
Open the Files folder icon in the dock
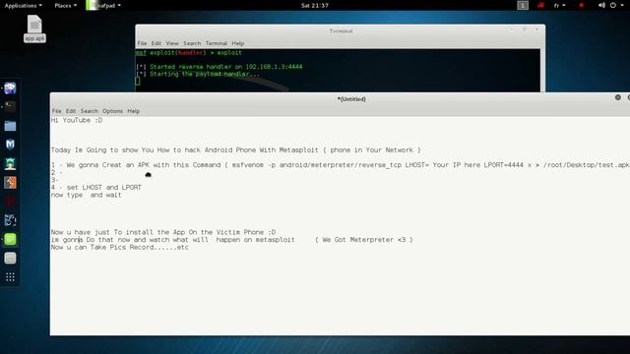10,126
